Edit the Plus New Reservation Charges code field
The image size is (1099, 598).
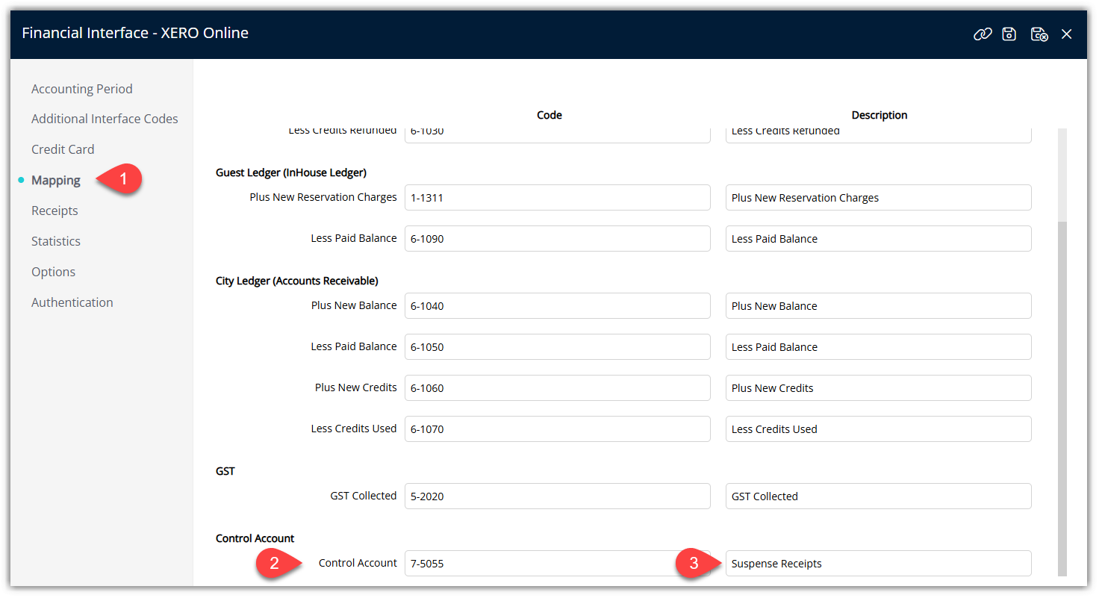click(x=558, y=198)
